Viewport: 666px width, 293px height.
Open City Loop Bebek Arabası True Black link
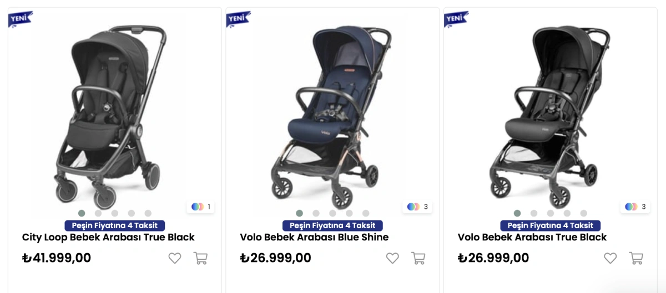coord(108,237)
